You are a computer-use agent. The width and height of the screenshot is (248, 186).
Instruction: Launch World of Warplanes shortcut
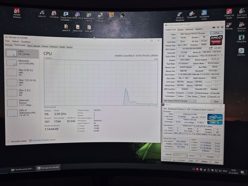180,16
